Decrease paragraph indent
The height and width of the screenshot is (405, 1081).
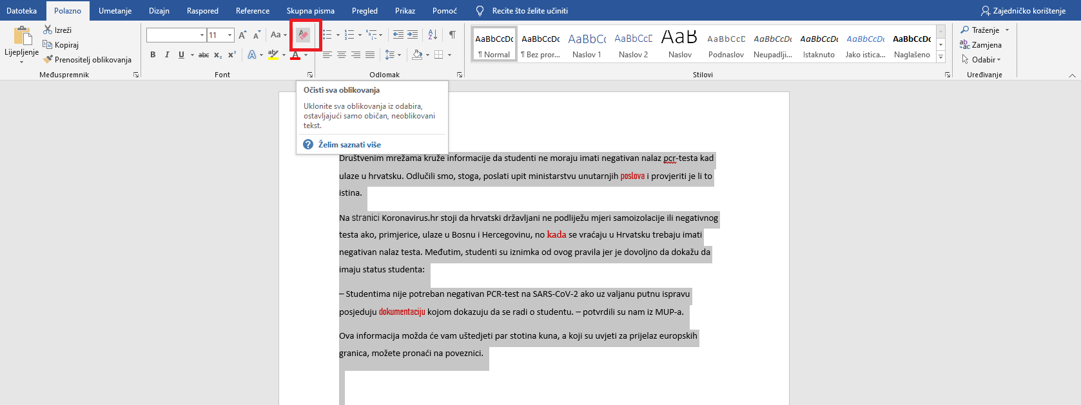pos(398,35)
